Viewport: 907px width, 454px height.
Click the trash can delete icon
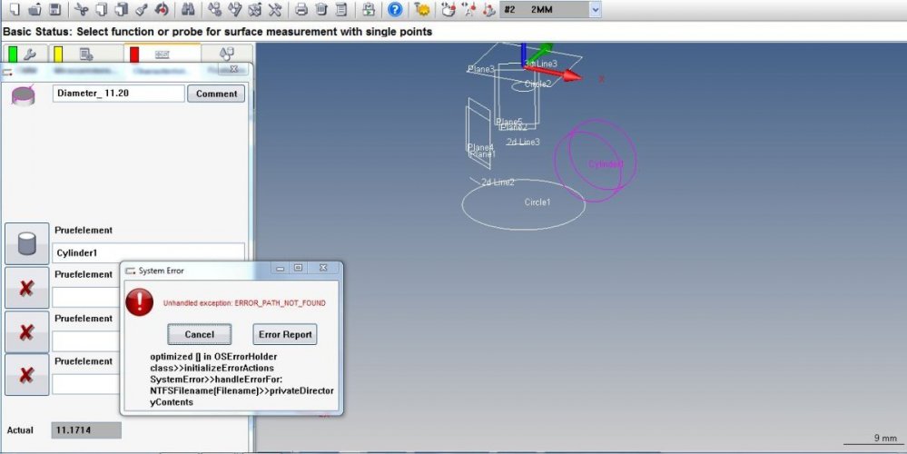tap(321, 10)
